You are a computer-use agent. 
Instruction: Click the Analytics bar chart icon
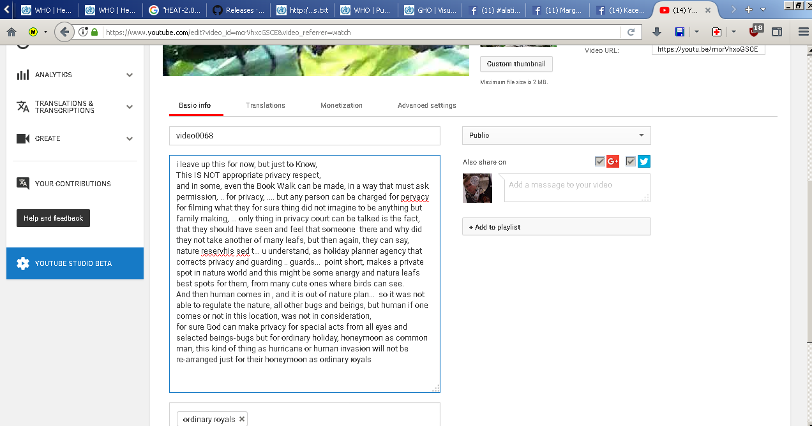[23, 75]
